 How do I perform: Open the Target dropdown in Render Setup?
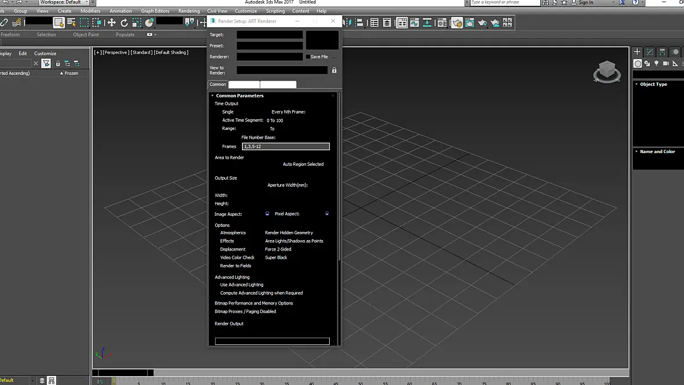[270, 34]
